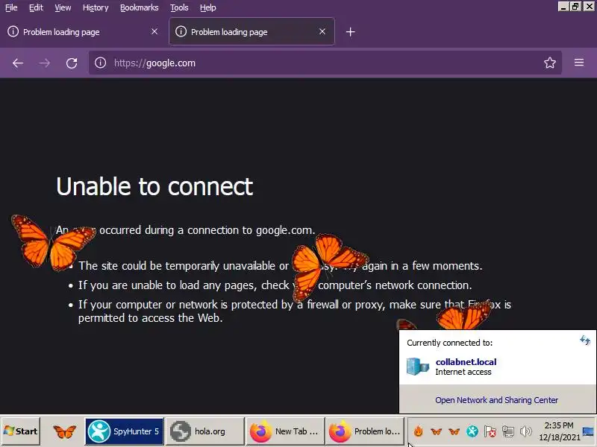Click the SpyHunter tray icon
This screenshot has width=597, height=447.
tap(472, 431)
